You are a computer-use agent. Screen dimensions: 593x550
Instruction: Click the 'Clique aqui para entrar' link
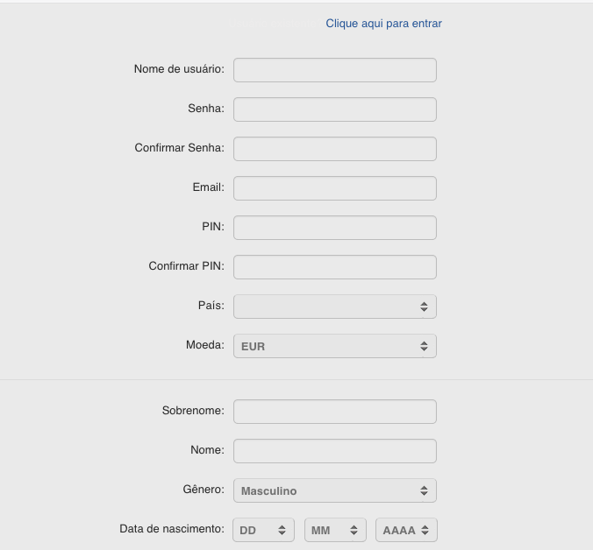coord(383,24)
